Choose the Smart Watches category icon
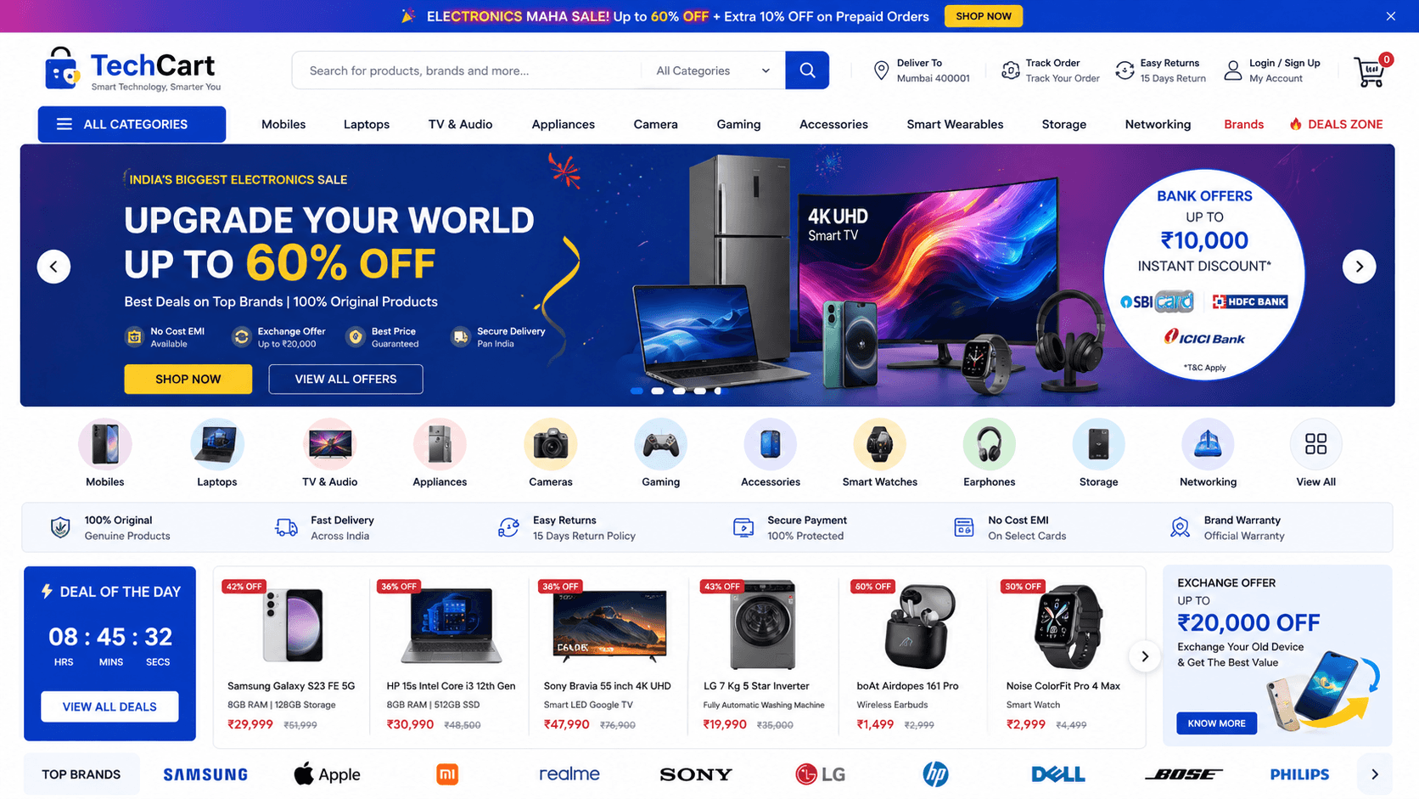 click(879, 444)
